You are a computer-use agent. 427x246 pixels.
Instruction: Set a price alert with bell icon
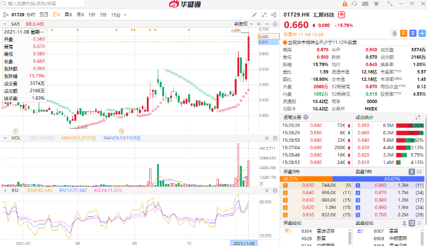(395, 33)
